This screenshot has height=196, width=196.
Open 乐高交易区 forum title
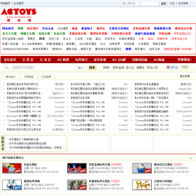[30, 164]
